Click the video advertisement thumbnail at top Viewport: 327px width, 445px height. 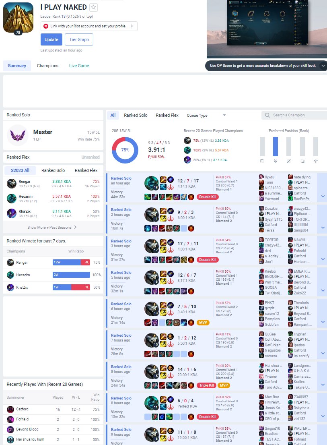(267, 29)
